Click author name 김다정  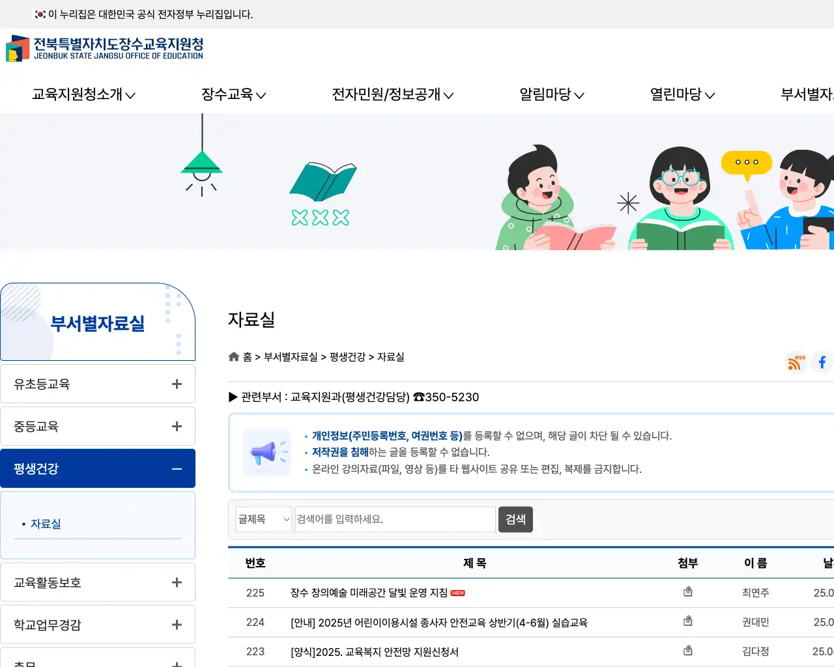coord(756,651)
